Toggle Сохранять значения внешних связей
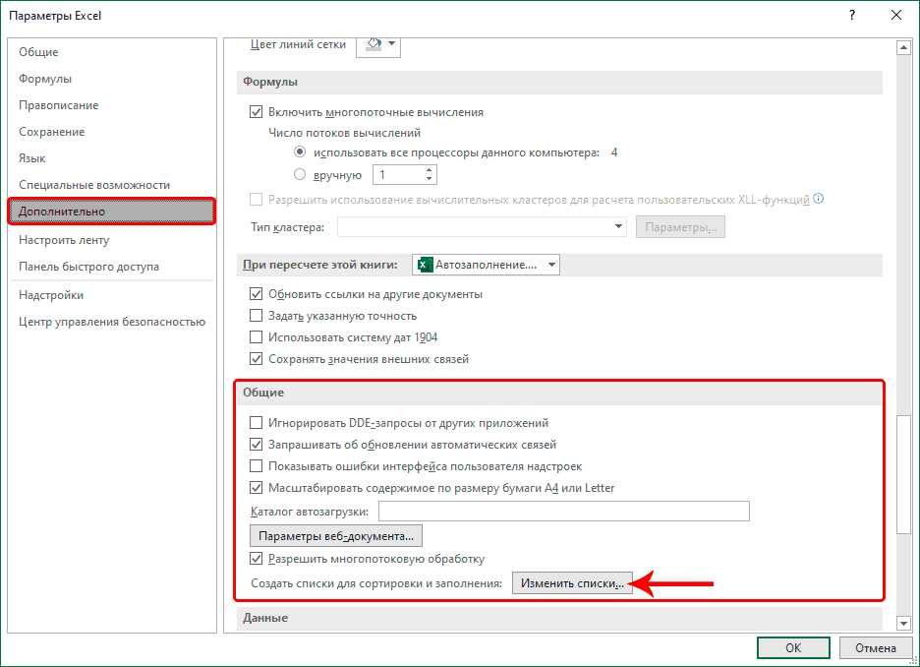Screen dimensions: 920x667 [256, 359]
